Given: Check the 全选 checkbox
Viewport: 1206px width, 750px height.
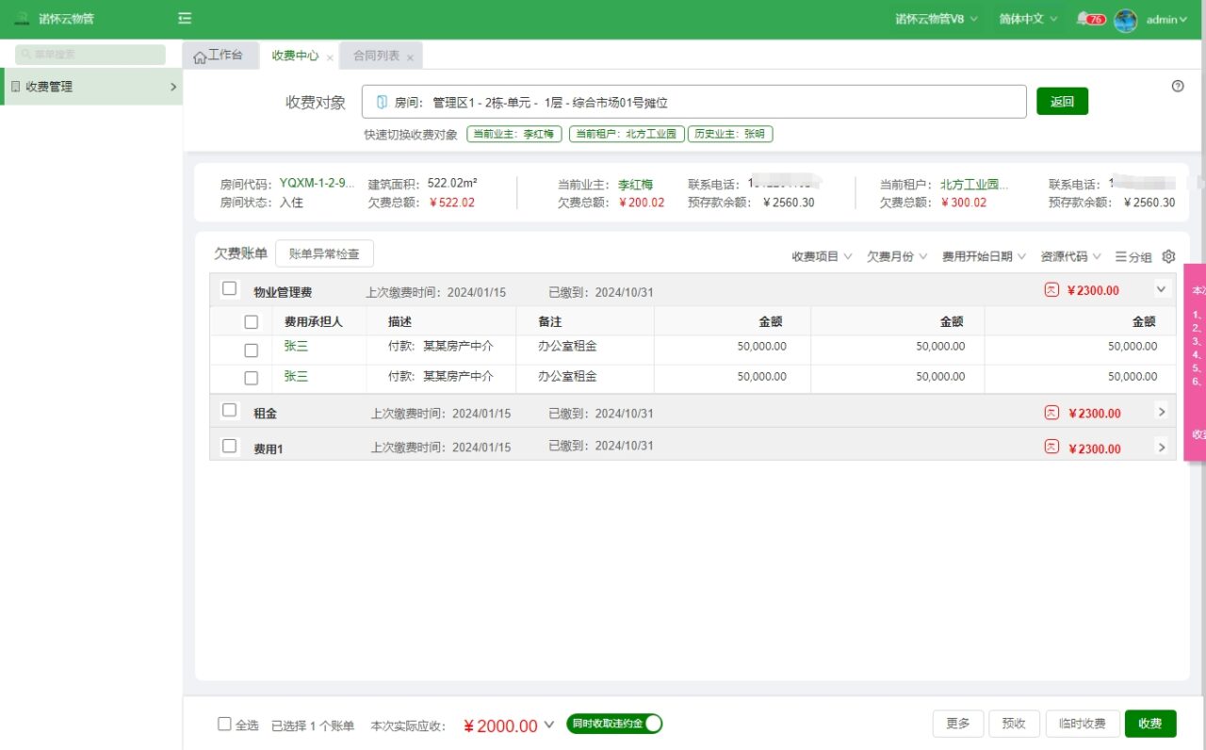Looking at the screenshot, I should coord(224,724).
